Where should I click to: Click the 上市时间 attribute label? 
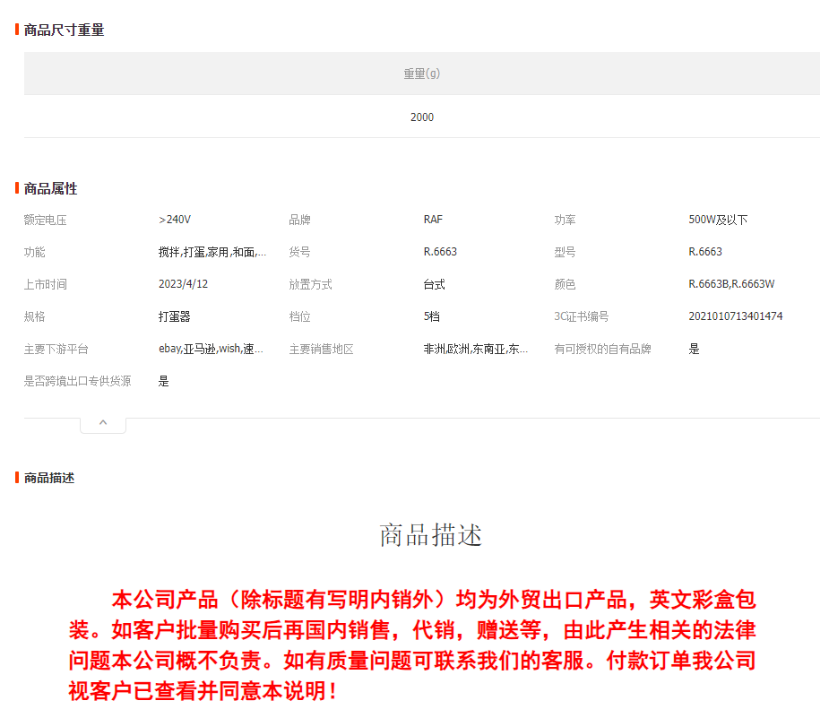tap(46, 284)
